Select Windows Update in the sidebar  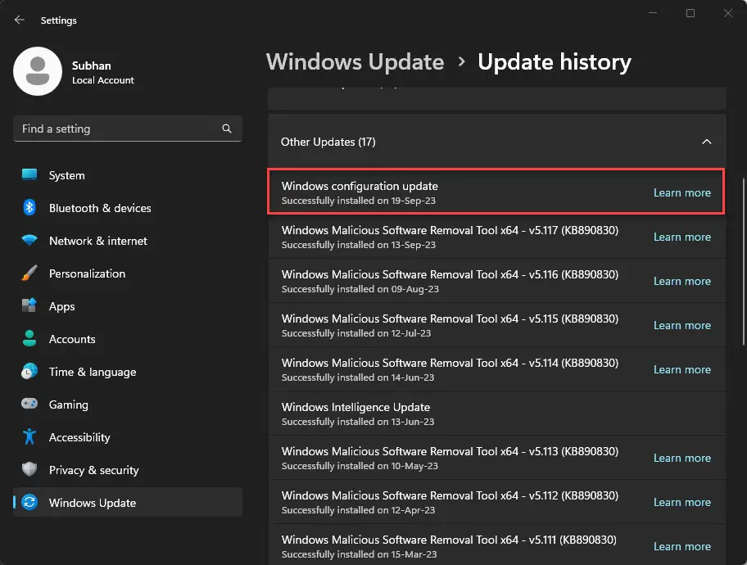coord(90,503)
